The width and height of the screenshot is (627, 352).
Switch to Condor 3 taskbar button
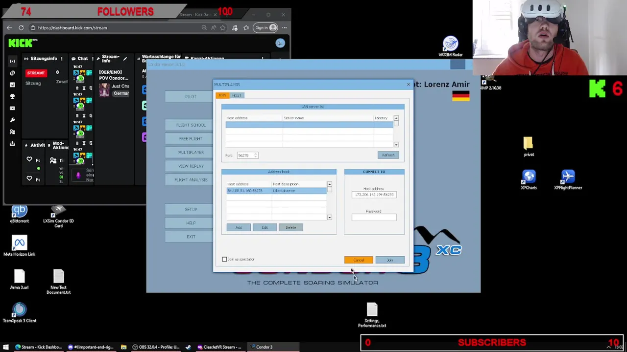[x=273, y=347]
